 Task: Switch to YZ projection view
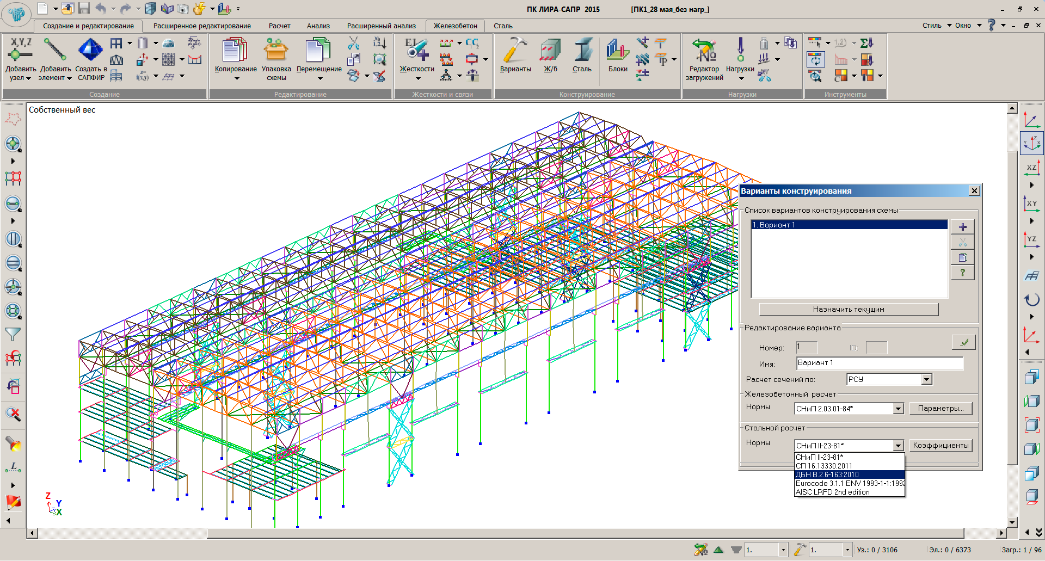[x=1031, y=239]
